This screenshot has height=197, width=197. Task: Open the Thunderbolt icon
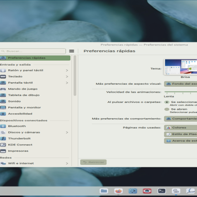[3, 138]
